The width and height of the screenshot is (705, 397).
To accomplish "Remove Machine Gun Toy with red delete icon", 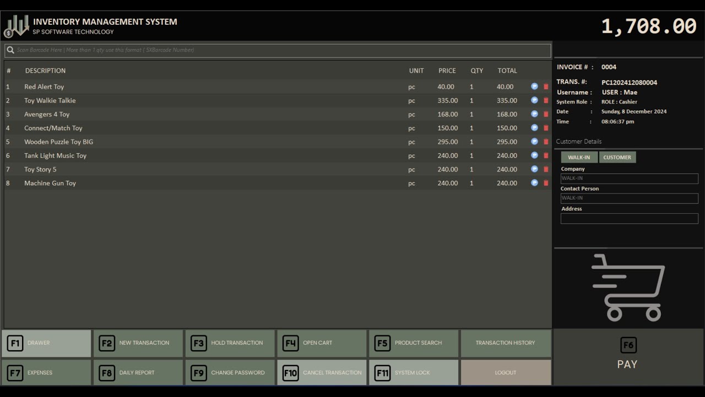I will (x=546, y=183).
